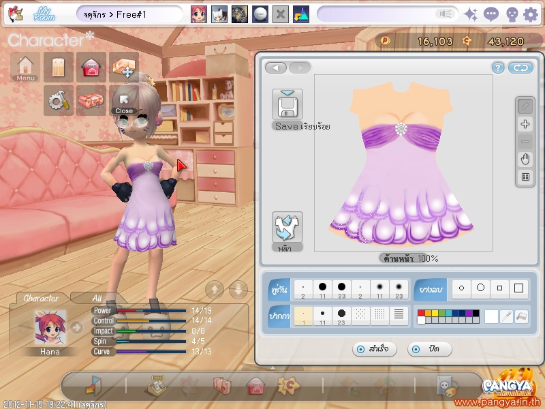Select the size 23 octagon pen tip
The image size is (545, 409).
(x=341, y=316)
